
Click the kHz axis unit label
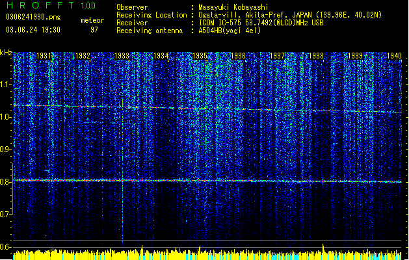(6, 53)
